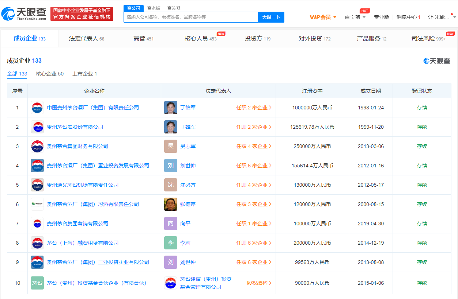Click the 李 avatar icon for 李莉
The image size is (458, 299).
(171, 243)
